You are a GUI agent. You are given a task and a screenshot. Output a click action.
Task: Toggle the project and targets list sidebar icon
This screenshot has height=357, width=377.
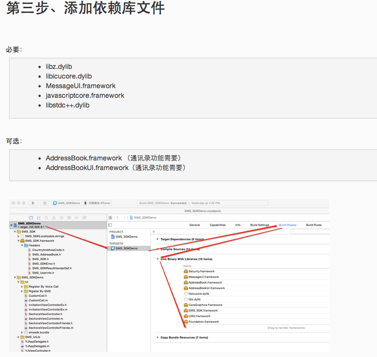pyautogui.click(x=110, y=225)
